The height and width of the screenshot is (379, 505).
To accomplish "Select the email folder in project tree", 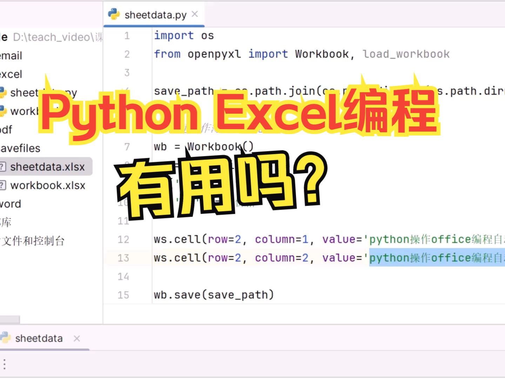I will [x=11, y=55].
